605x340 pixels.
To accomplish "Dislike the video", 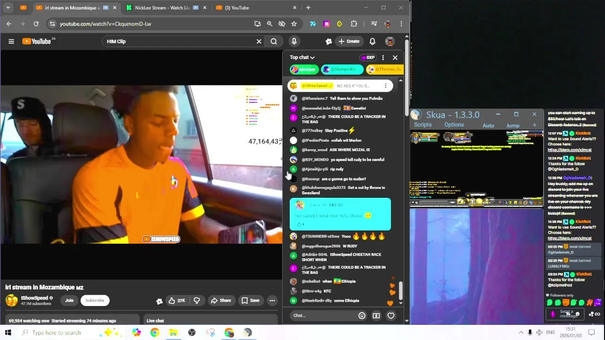I will pos(197,300).
